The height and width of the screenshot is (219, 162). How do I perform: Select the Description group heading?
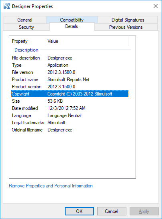pyautogui.click(x=26, y=50)
